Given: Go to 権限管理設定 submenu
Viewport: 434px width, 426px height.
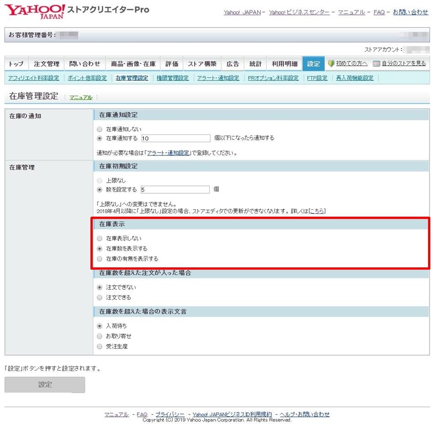Looking at the screenshot, I should pos(172,78).
